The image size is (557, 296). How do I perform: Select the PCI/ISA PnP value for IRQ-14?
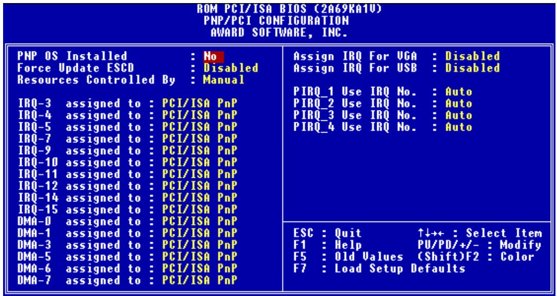click(x=199, y=198)
